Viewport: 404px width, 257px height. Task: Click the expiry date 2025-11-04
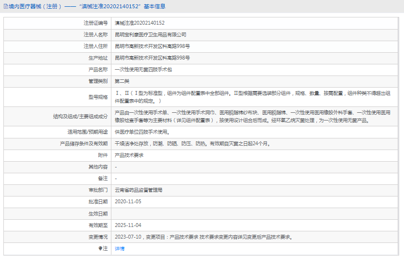[128, 226]
